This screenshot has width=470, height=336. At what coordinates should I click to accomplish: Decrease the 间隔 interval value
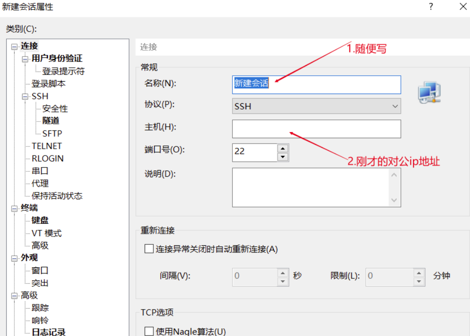(x=283, y=281)
